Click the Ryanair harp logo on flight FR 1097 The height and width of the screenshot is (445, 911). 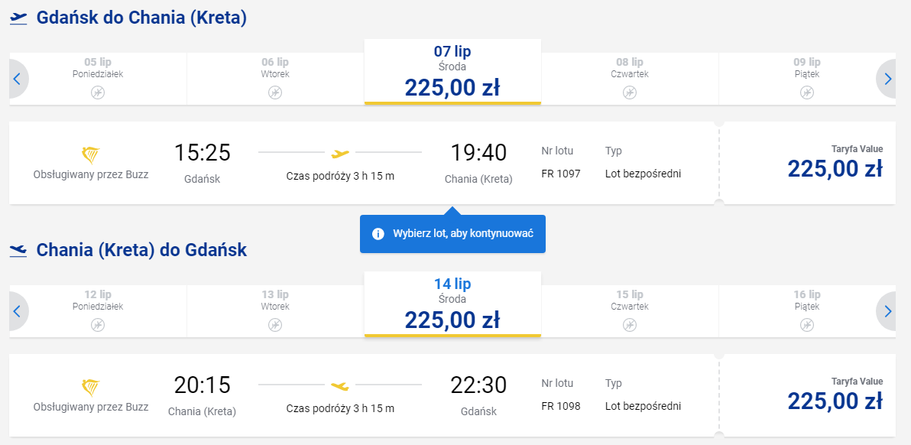(x=91, y=155)
